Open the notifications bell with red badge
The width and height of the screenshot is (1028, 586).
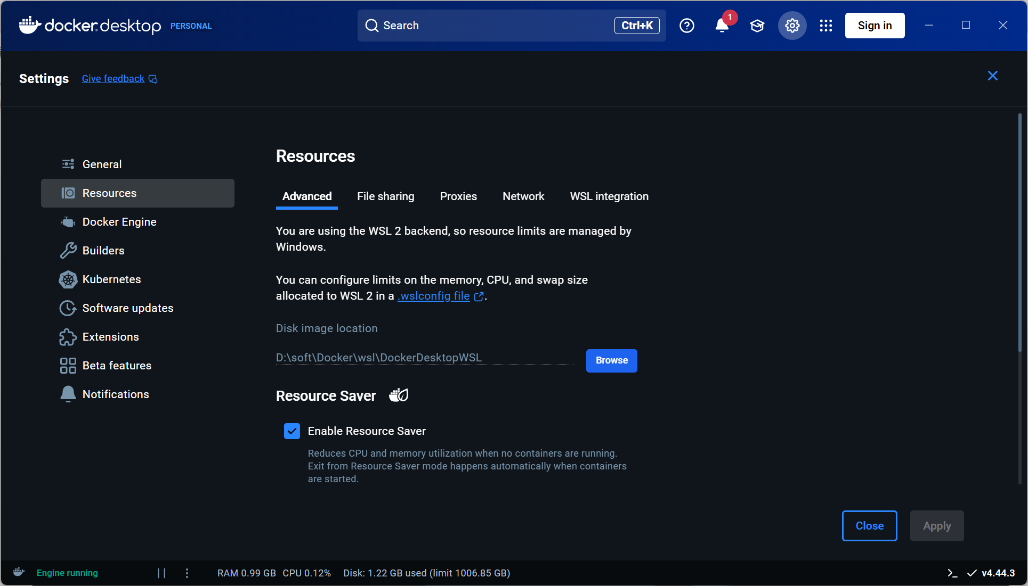point(722,26)
